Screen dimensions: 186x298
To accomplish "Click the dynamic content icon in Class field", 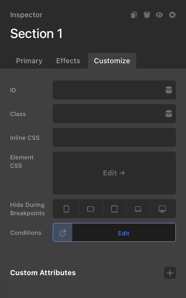I will coord(169,114).
